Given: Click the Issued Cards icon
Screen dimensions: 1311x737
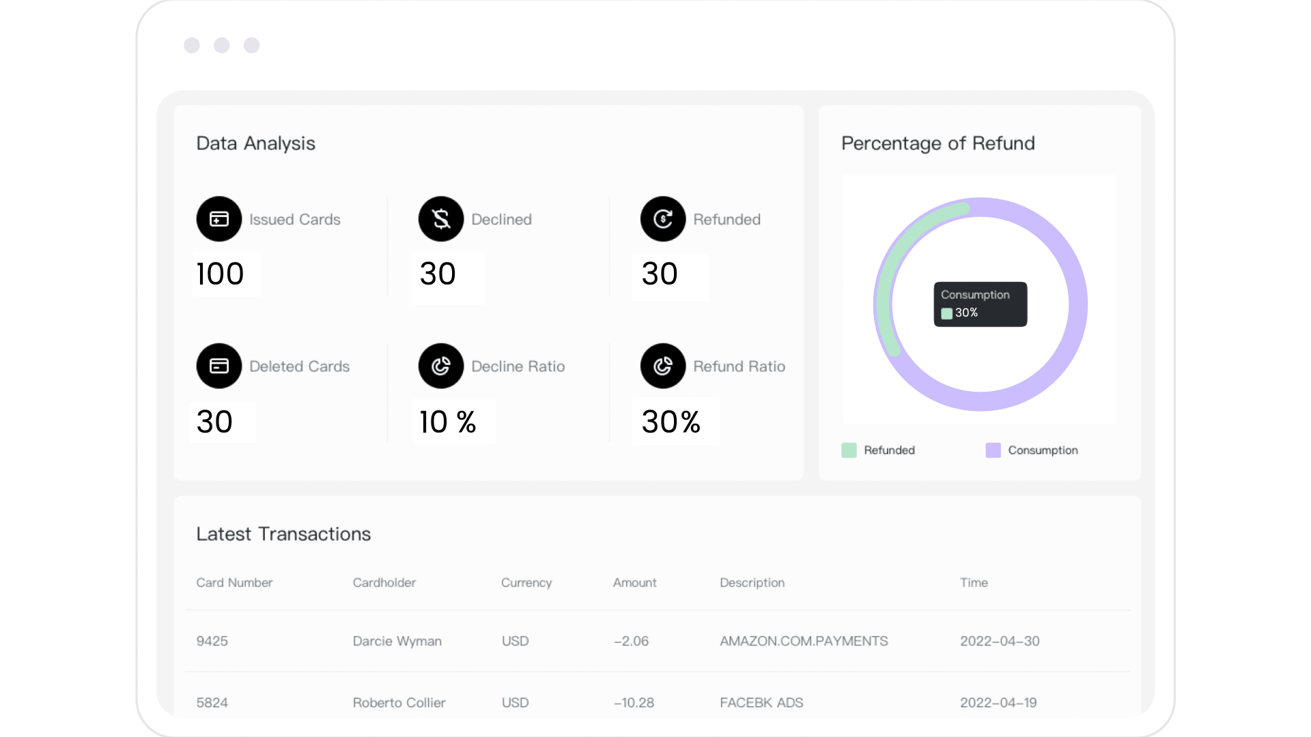Looking at the screenshot, I should (219, 219).
